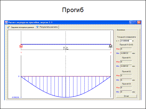The height and width of the screenshot is (109, 146).
Task: Click the Прогиб f2 heading
Action: click(126, 71)
